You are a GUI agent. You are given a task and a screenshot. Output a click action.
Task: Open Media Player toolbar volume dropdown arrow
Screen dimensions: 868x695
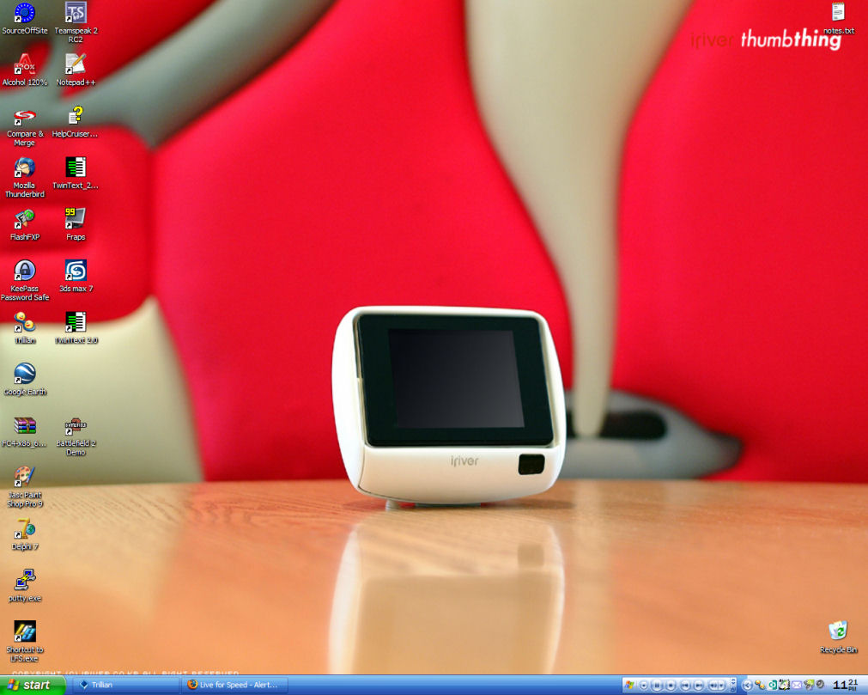[x=721, y=686]
